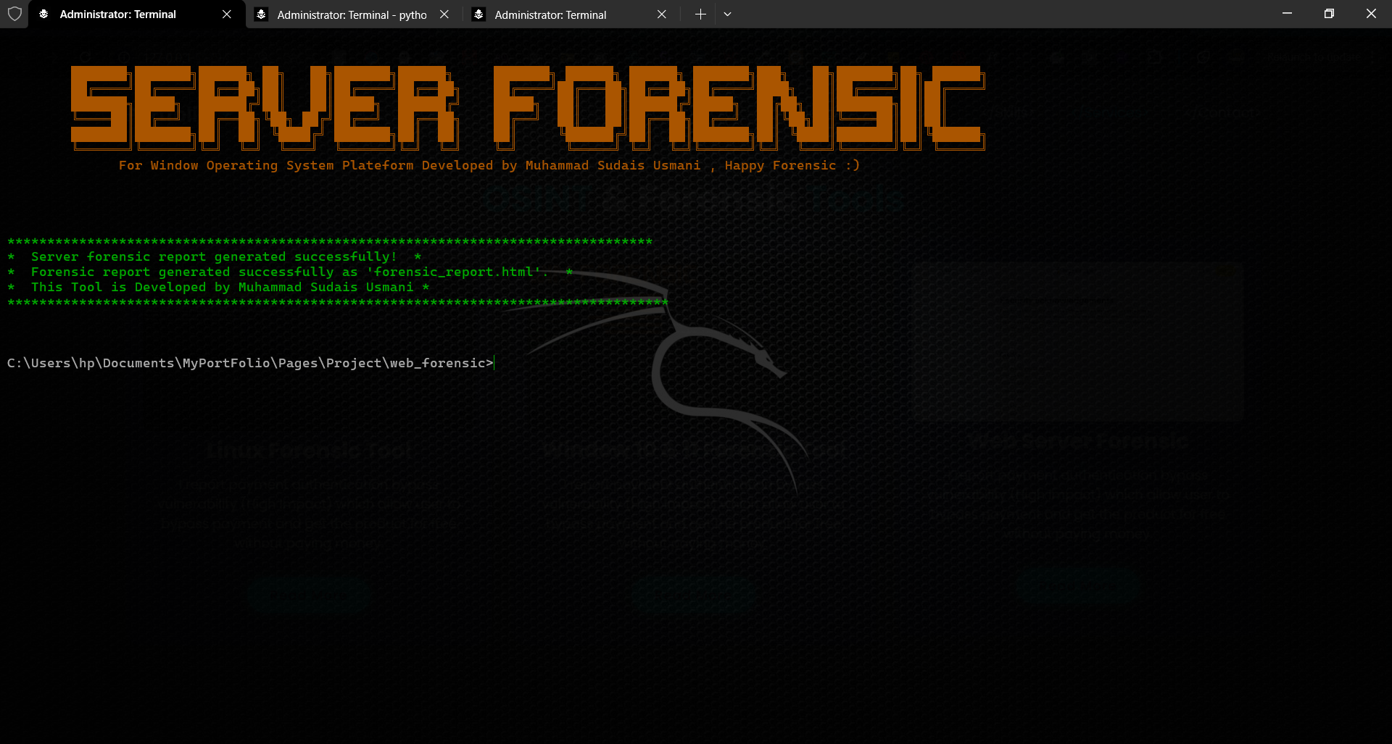Click the 'forensic_report.html' text in output
Screen dimensions: 1392x744
tap(455, 272)
